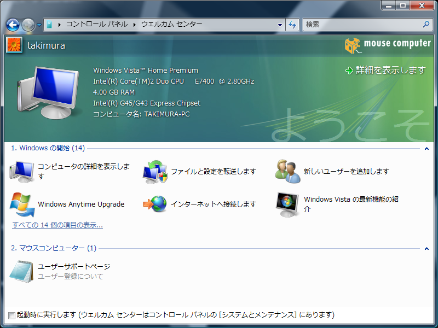Open the recent pages dropdown arrow
438x328 pixels.
click(x=39, y=25)
